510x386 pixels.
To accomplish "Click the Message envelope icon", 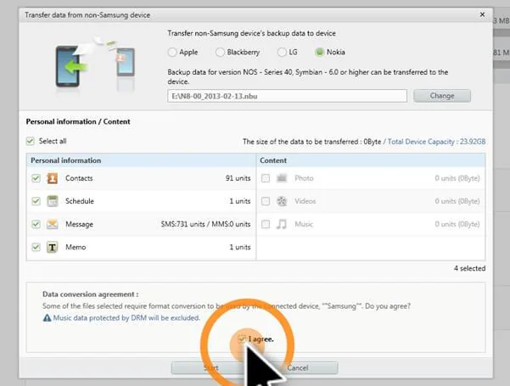I will click(x=53, y=224).
